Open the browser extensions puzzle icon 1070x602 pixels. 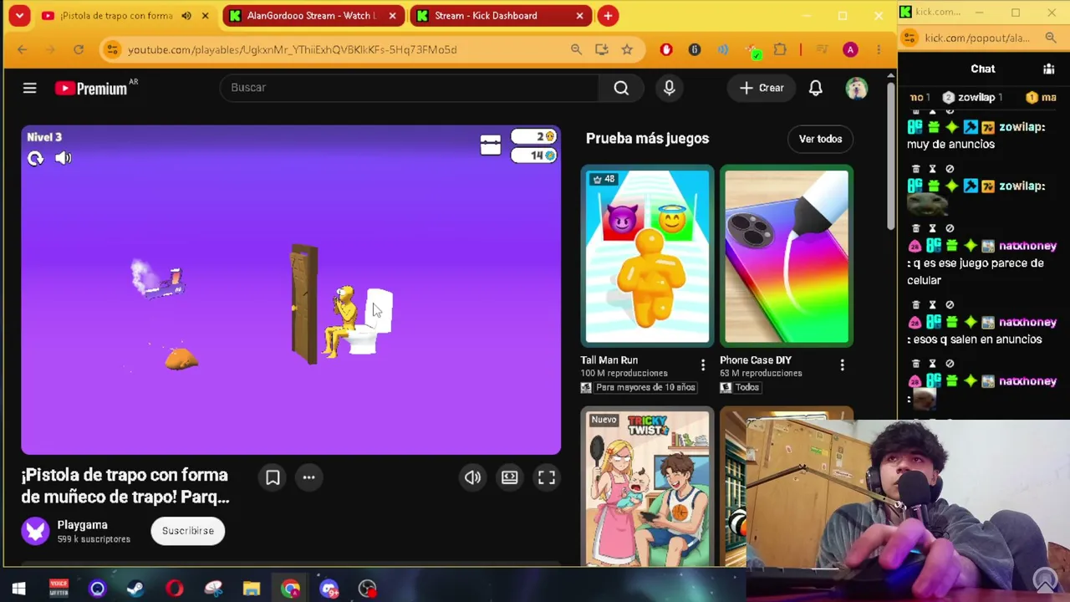pyautogui.click(x=780, y=50)
